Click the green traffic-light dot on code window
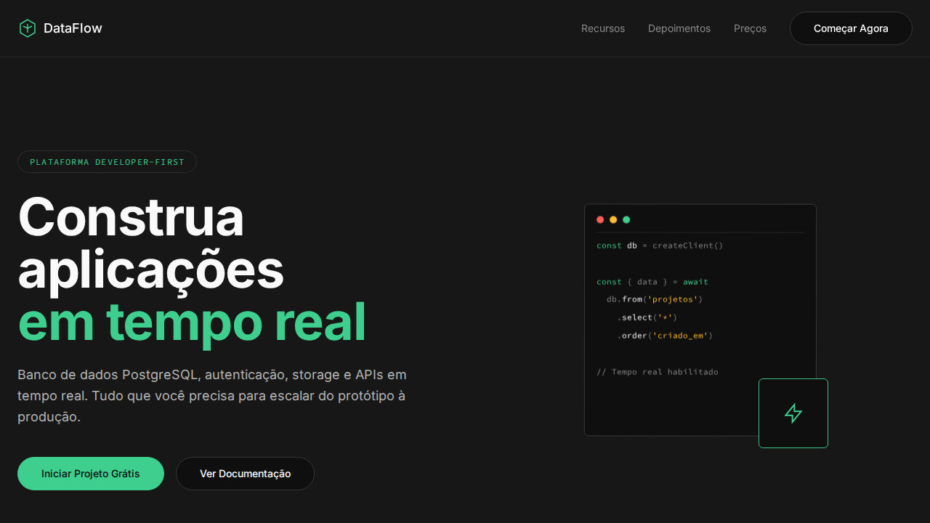 [x=626, y=219]
